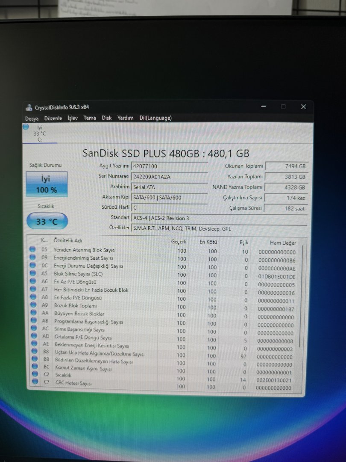
Task: Open the İşlev menu
Action: [x=73, y=118]
